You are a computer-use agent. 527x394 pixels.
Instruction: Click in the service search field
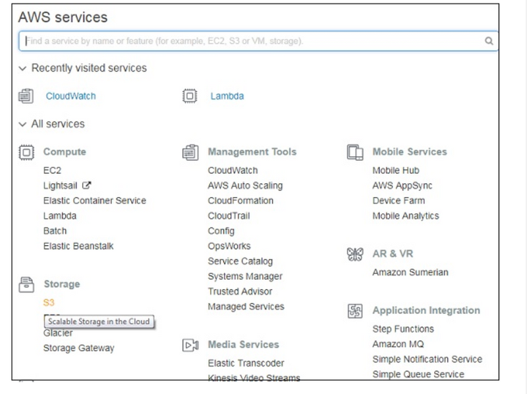click(250, 41)
